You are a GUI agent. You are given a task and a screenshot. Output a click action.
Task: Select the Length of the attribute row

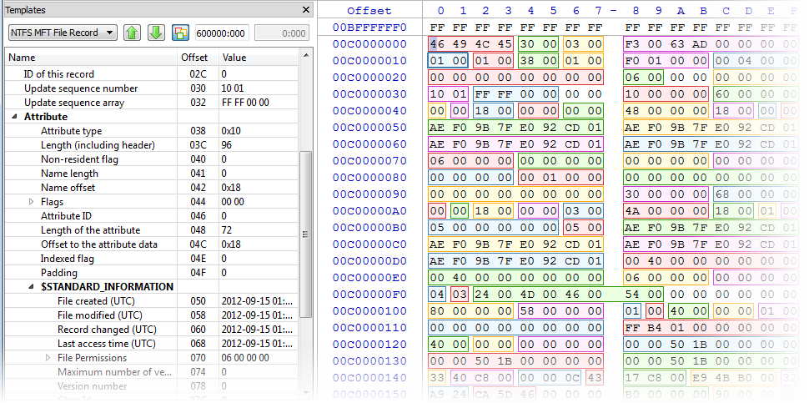tap(88, 230)
